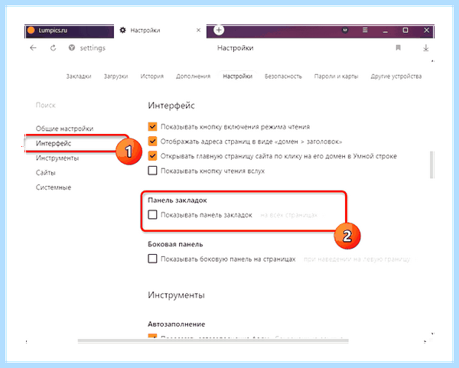The width and height of the screenshot is (459, 368).
Task: Click the Панель закладок heading
Action: click(x=177, y=200)
